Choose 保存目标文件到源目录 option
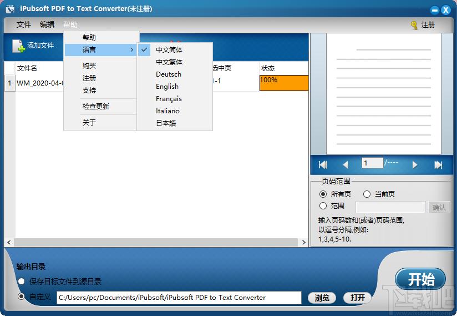Viewport: 457px width, 316px height. coord(21,282)
